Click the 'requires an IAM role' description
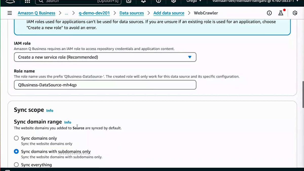The image size is (304, 171). 94,49
